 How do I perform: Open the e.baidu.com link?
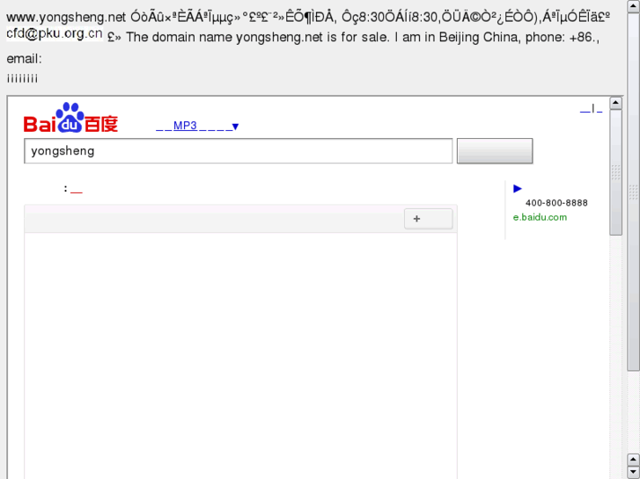click(540, 217)
